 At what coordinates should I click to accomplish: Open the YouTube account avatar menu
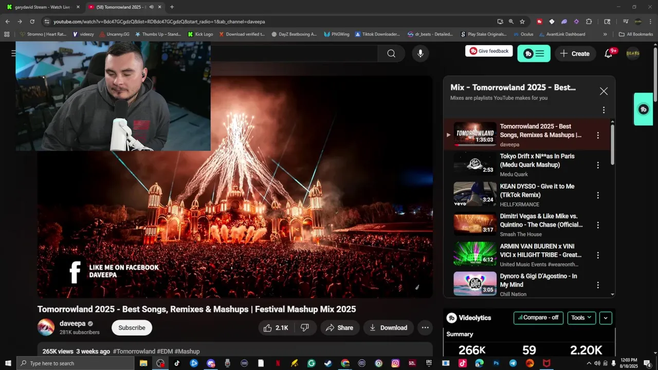point(633,53)
